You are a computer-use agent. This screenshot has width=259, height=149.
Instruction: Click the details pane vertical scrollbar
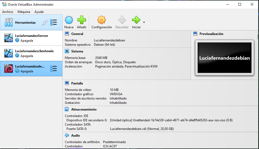click(x=257, y=81)
